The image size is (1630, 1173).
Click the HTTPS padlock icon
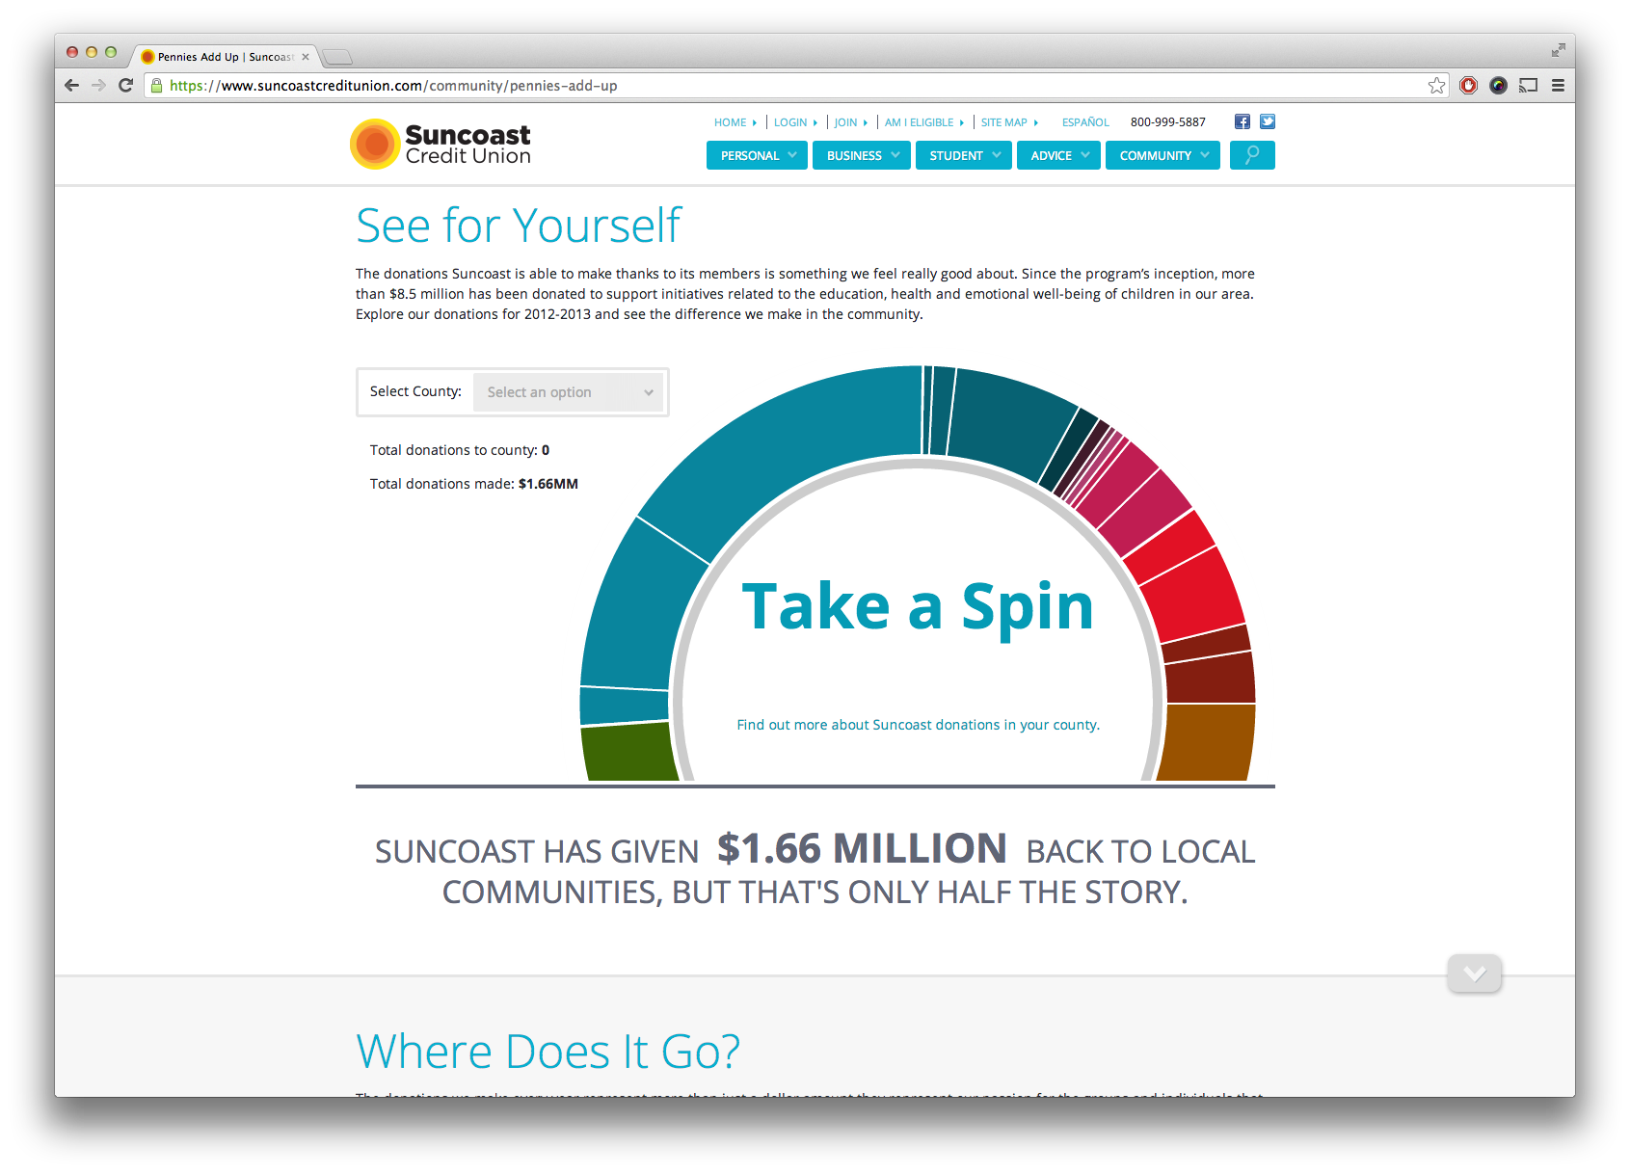point(156,85)
